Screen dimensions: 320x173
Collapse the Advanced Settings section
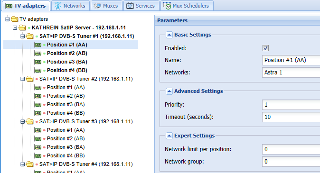(x=169, y=91)
